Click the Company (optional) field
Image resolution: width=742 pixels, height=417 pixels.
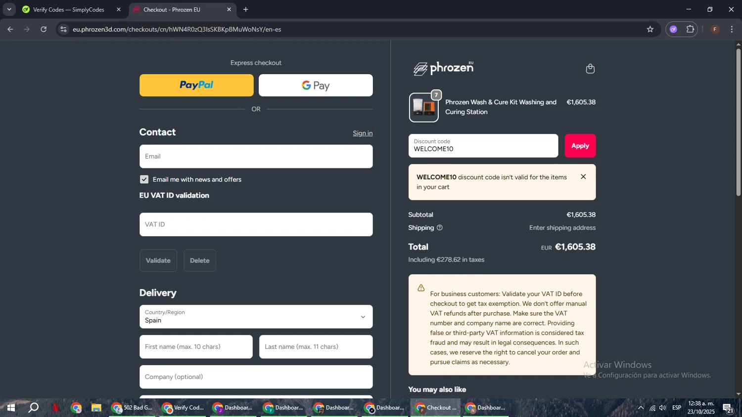[256, 377]
